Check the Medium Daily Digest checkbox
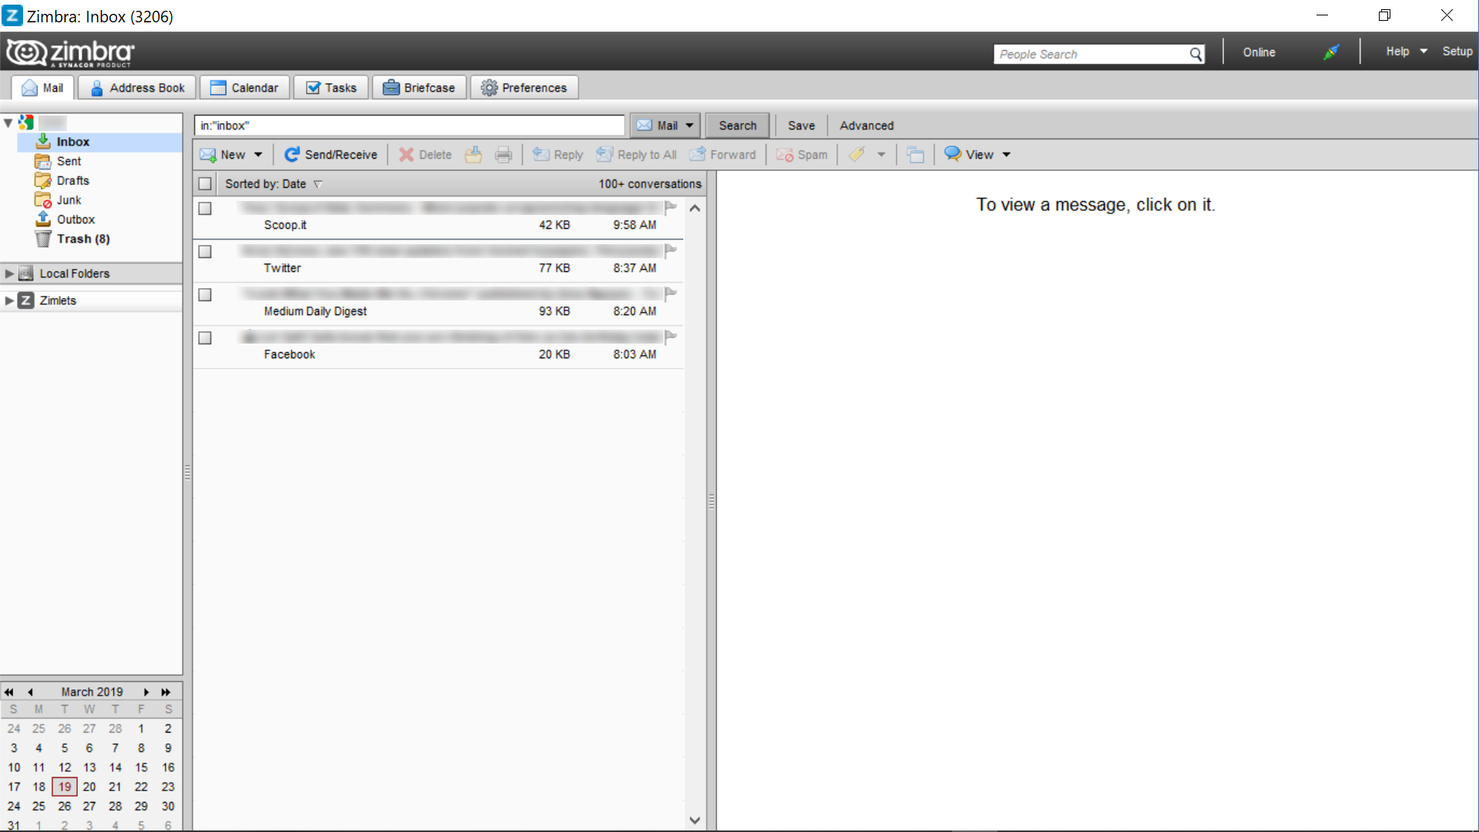The image size is (1479, 832). point(205,295)
